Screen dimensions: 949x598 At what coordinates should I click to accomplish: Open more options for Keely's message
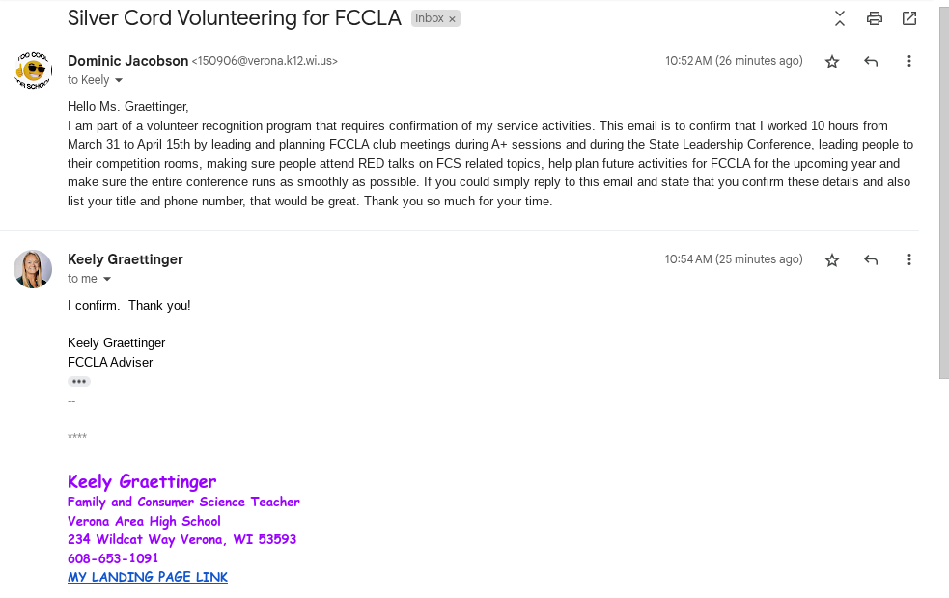click(x=908, y=260)
